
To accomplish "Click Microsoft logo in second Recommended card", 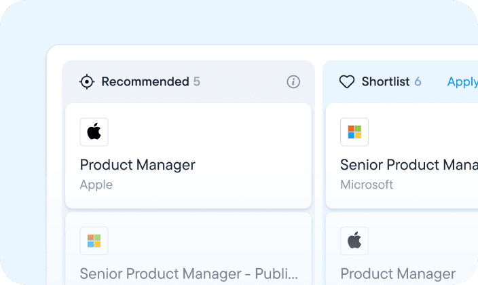I will 94,240.
